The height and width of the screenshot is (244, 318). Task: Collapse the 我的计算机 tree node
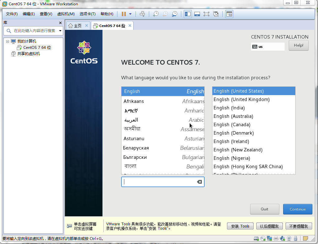point(7,41)
